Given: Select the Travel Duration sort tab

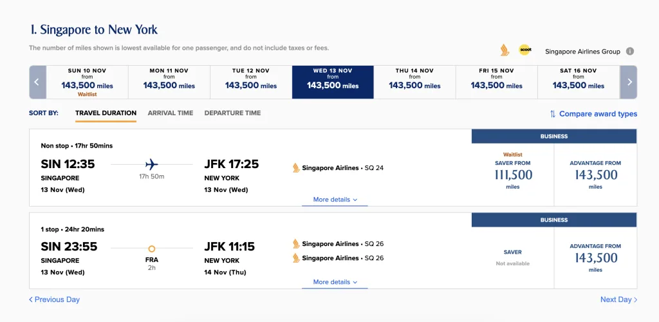Looking at the screenshot, I should coord(106,113).
